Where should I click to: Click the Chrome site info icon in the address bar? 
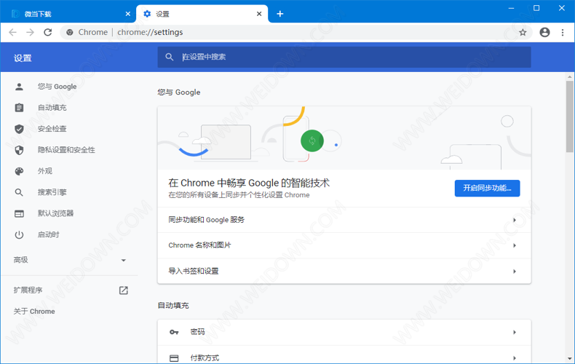70,32
